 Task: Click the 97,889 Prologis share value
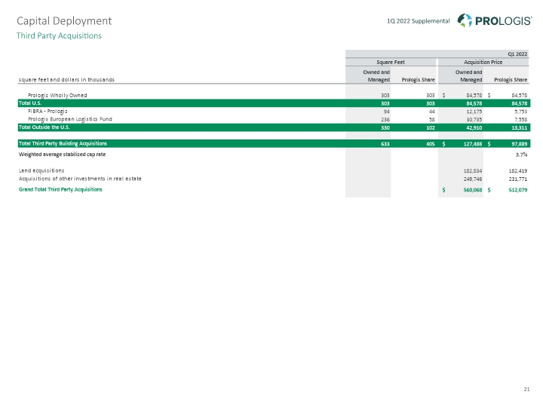[519, 144]
